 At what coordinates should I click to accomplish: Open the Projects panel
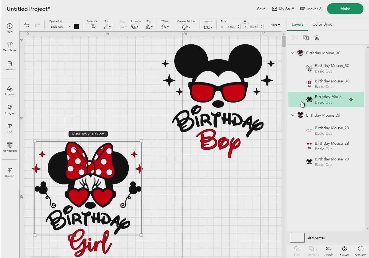coord(10,65)
